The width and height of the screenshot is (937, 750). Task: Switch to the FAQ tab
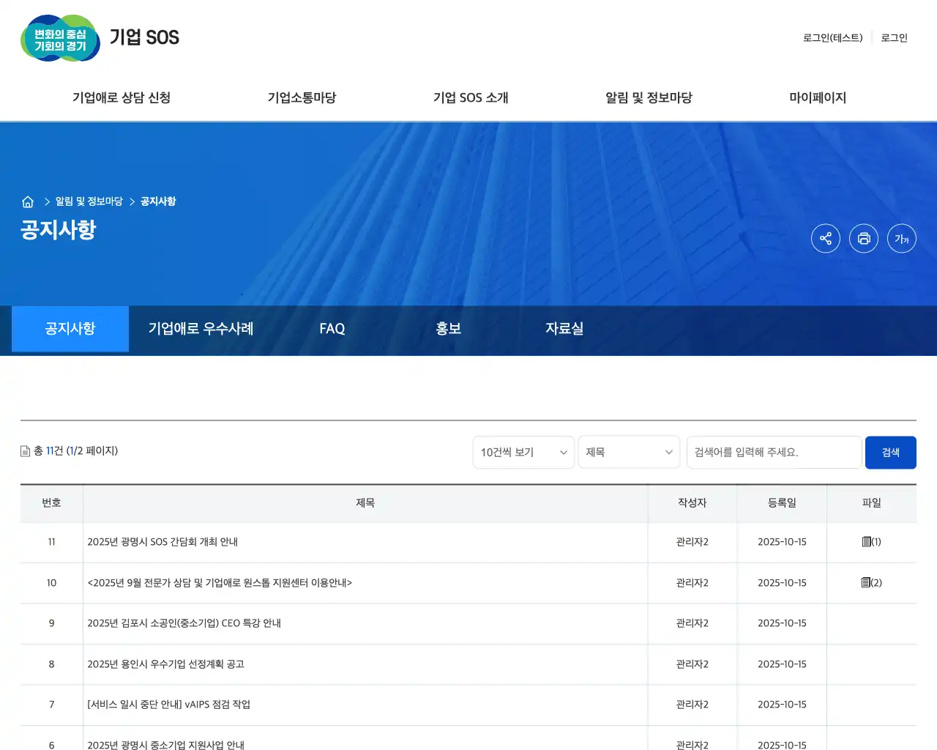332,329
